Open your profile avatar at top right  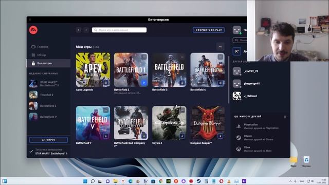click(x=237, y=30)
